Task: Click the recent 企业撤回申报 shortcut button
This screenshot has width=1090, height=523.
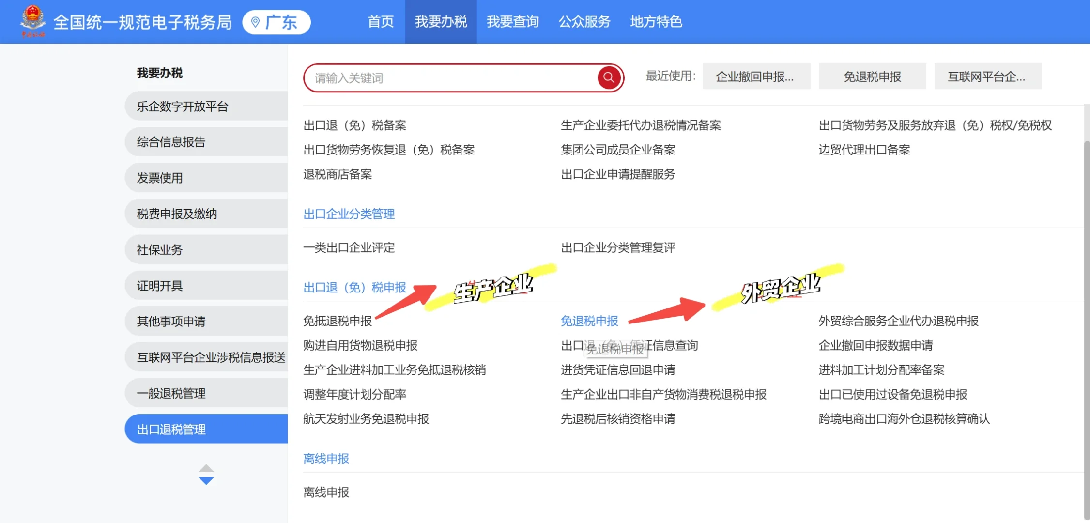Action: pyautogui.click(x=756, y=76)
